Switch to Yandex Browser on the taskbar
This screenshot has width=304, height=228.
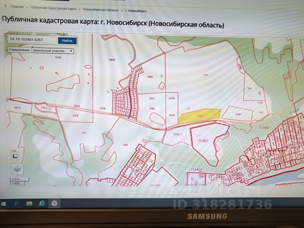click(54, 203)
